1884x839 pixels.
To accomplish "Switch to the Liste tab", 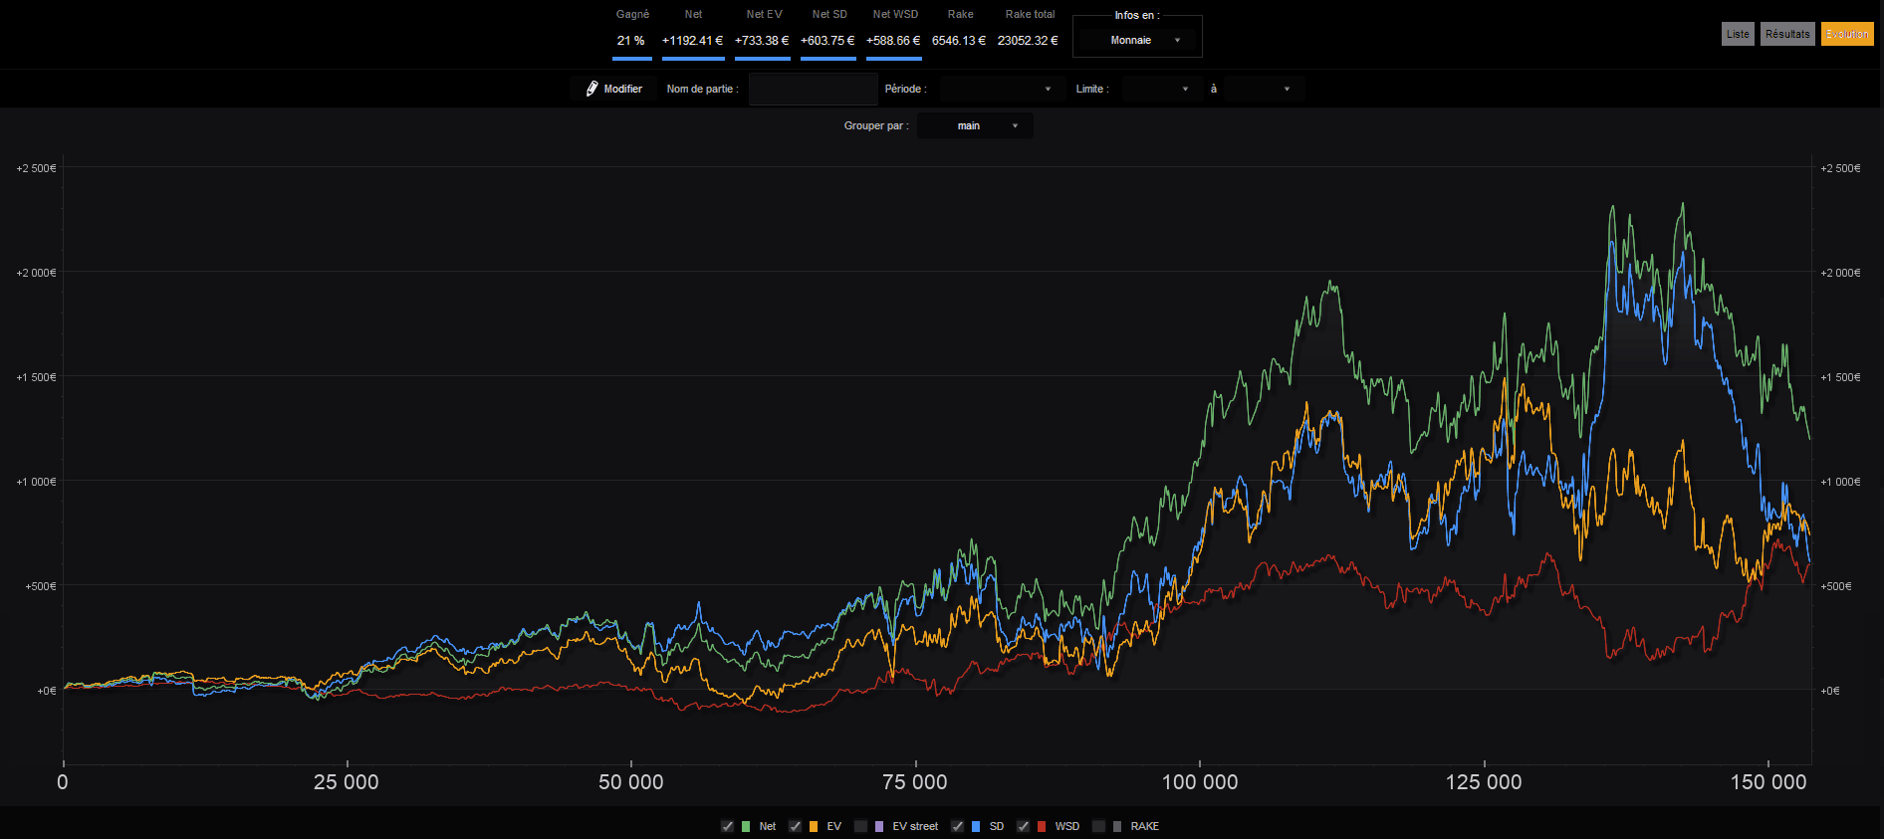I will click(x=1738, y=34).
